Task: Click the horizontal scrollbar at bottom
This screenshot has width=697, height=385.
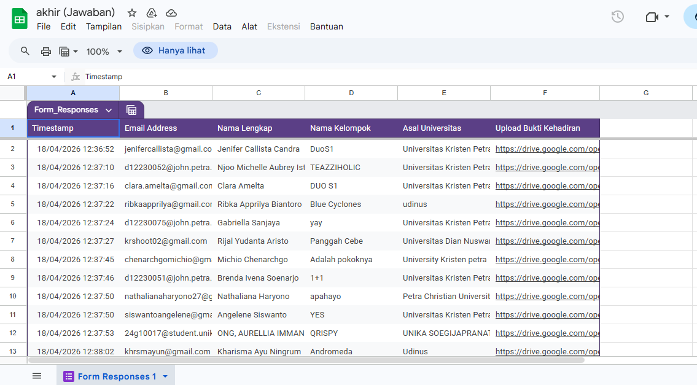Action: pos(307,360)
